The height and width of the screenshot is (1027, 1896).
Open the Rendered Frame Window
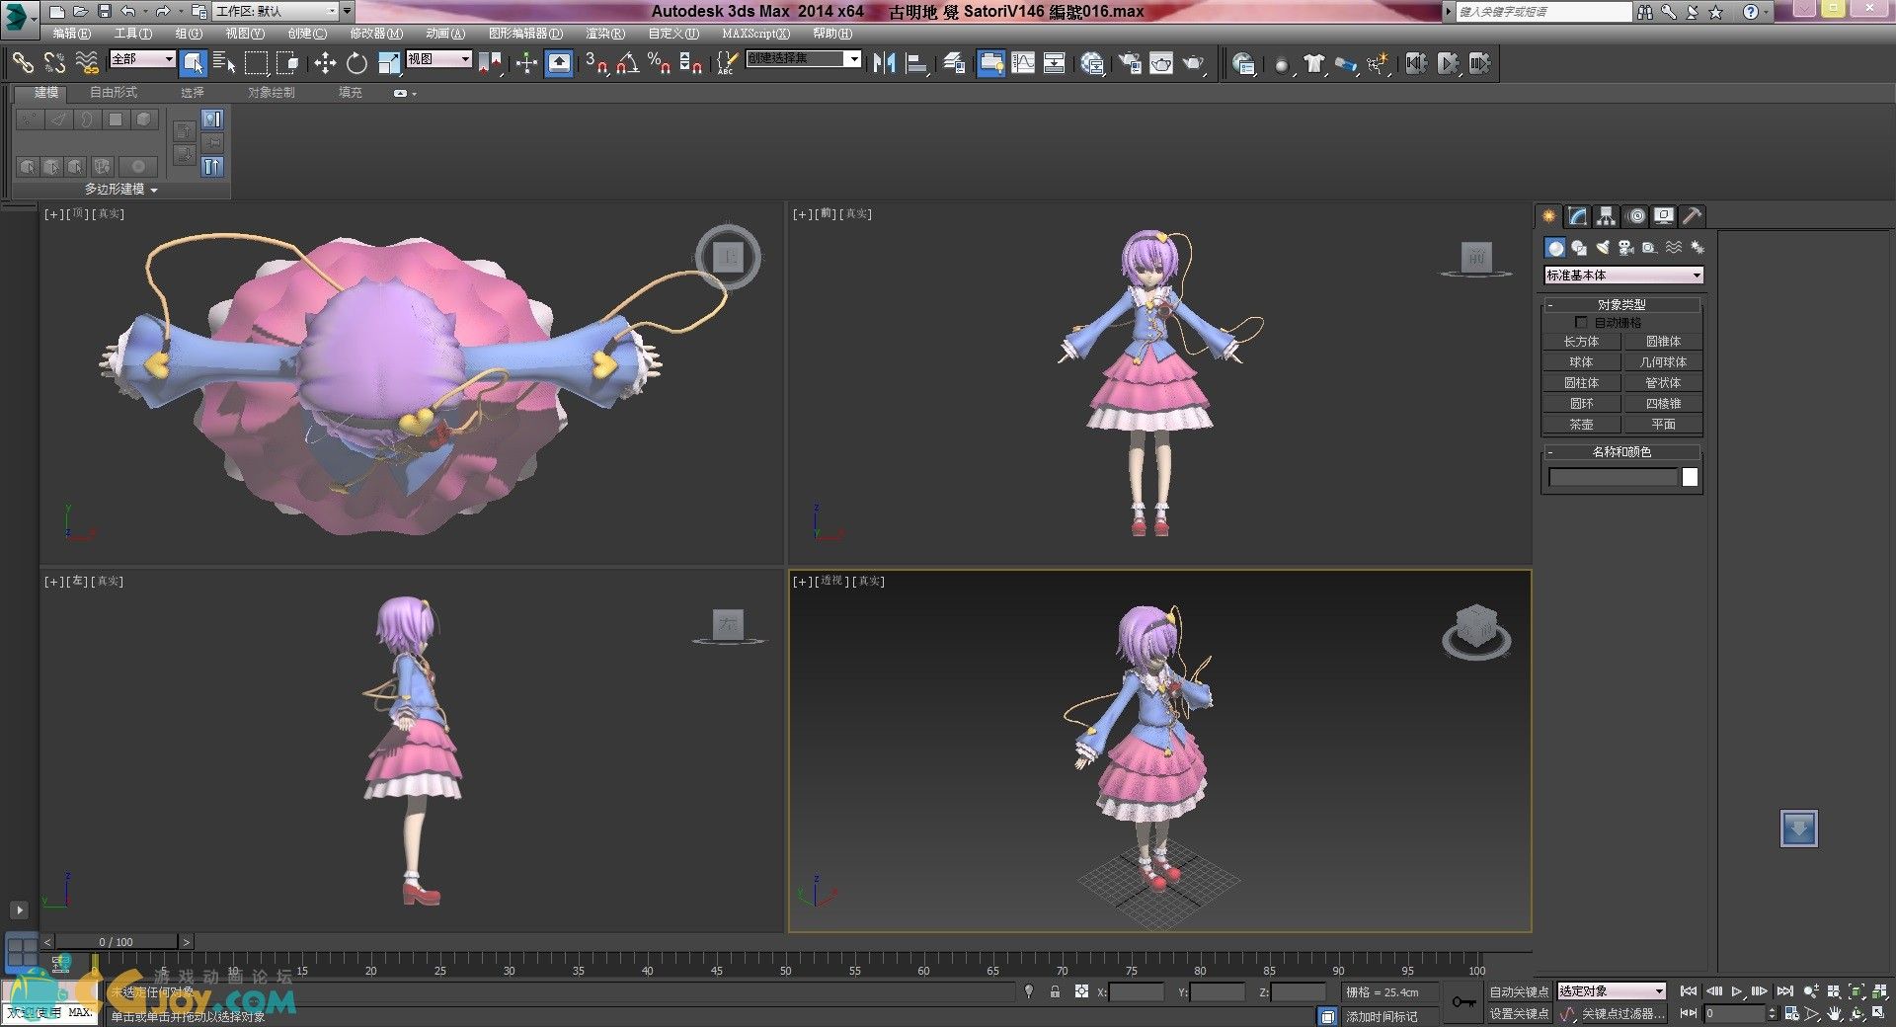(x=1161, y=63)
